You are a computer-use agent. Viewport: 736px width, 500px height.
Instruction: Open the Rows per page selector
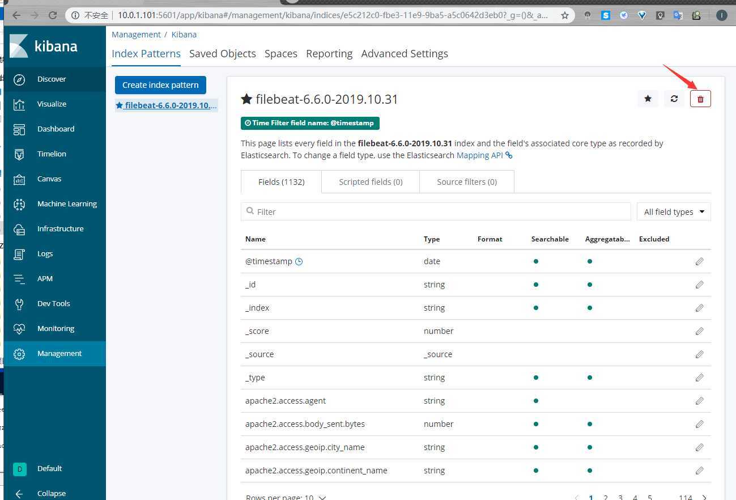click(286, 497)
